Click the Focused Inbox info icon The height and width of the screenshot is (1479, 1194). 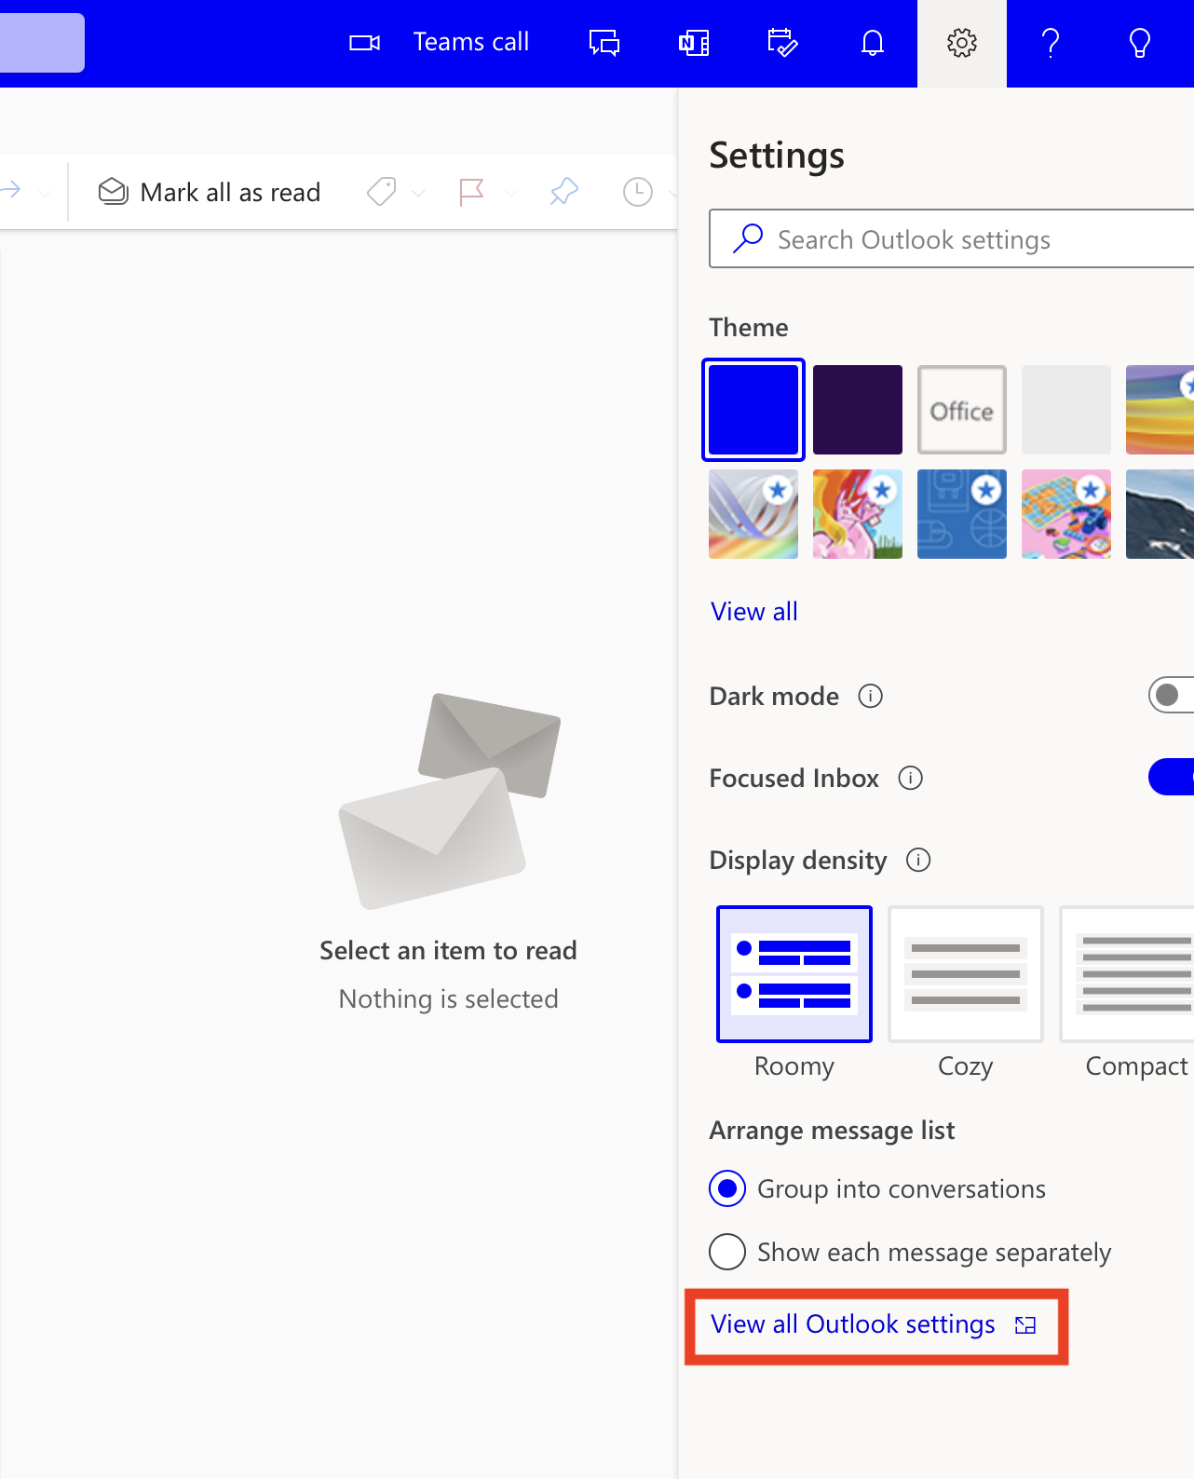(x=910, y=778)
